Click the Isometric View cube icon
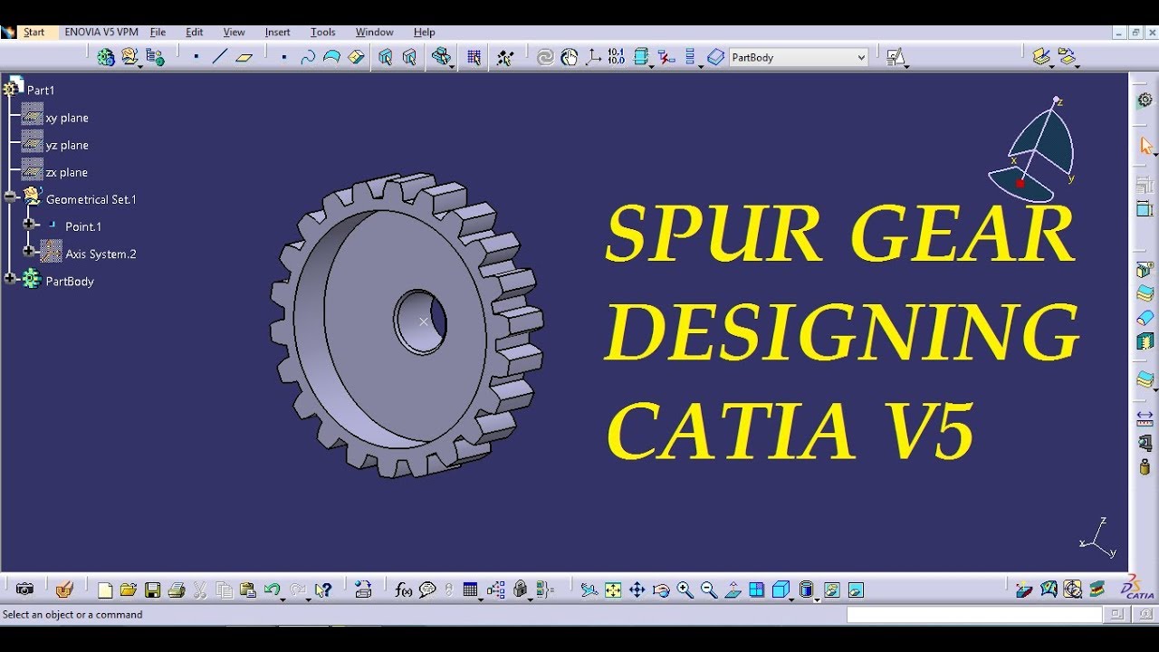This screenshot has width=1159, height=652. pos(781,590)
